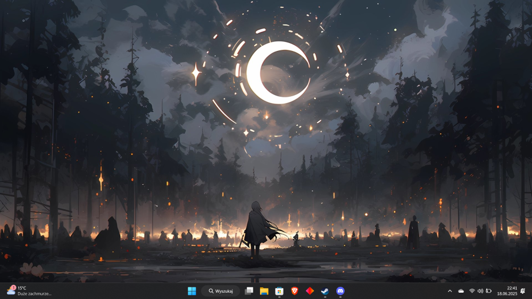532x299 pixels.
Task: Click the battery status icon
Action: (x=488, y=291)
